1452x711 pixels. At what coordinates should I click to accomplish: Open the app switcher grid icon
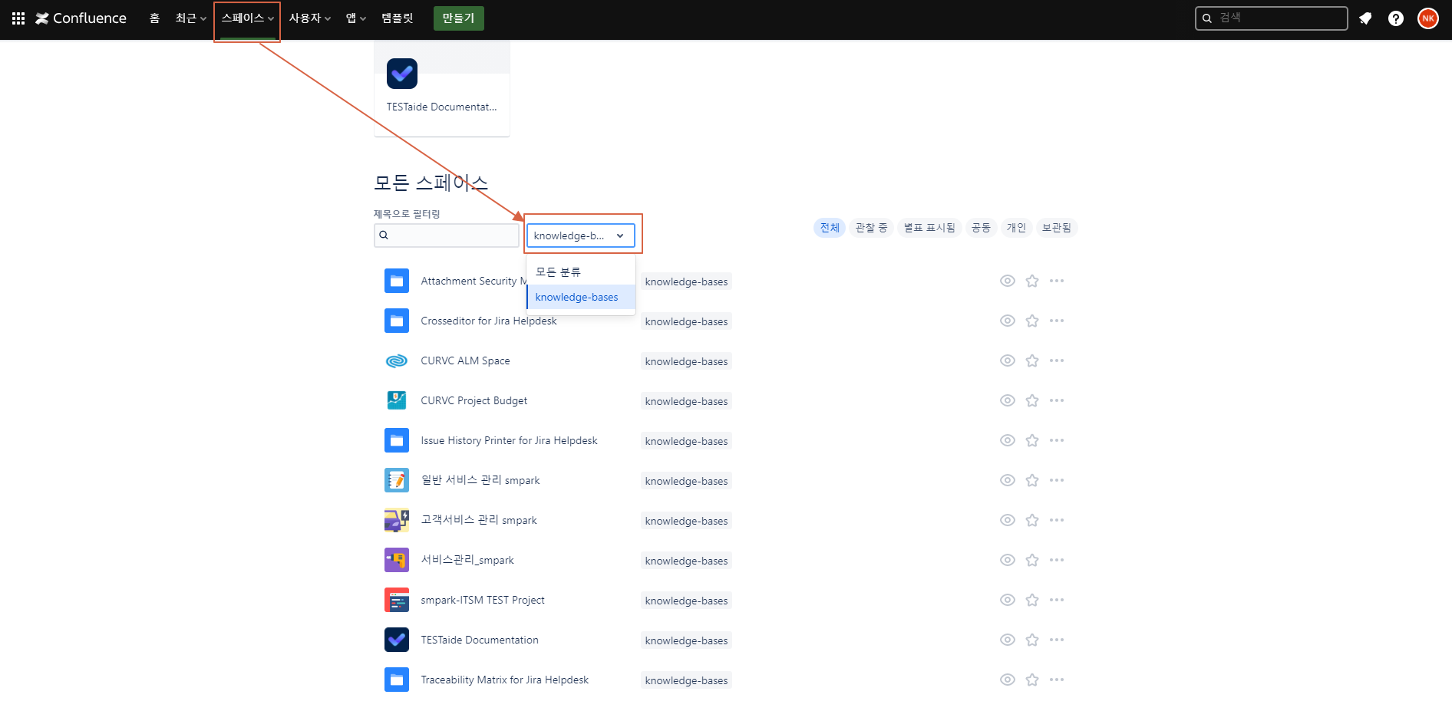18,18
